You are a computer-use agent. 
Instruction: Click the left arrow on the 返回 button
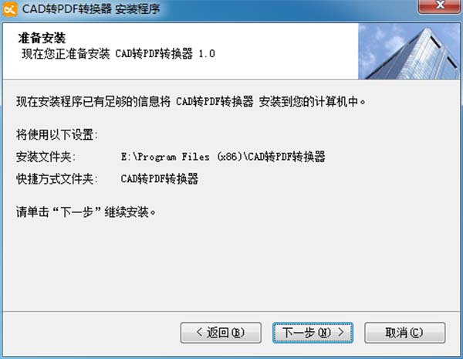pos(200,332)
